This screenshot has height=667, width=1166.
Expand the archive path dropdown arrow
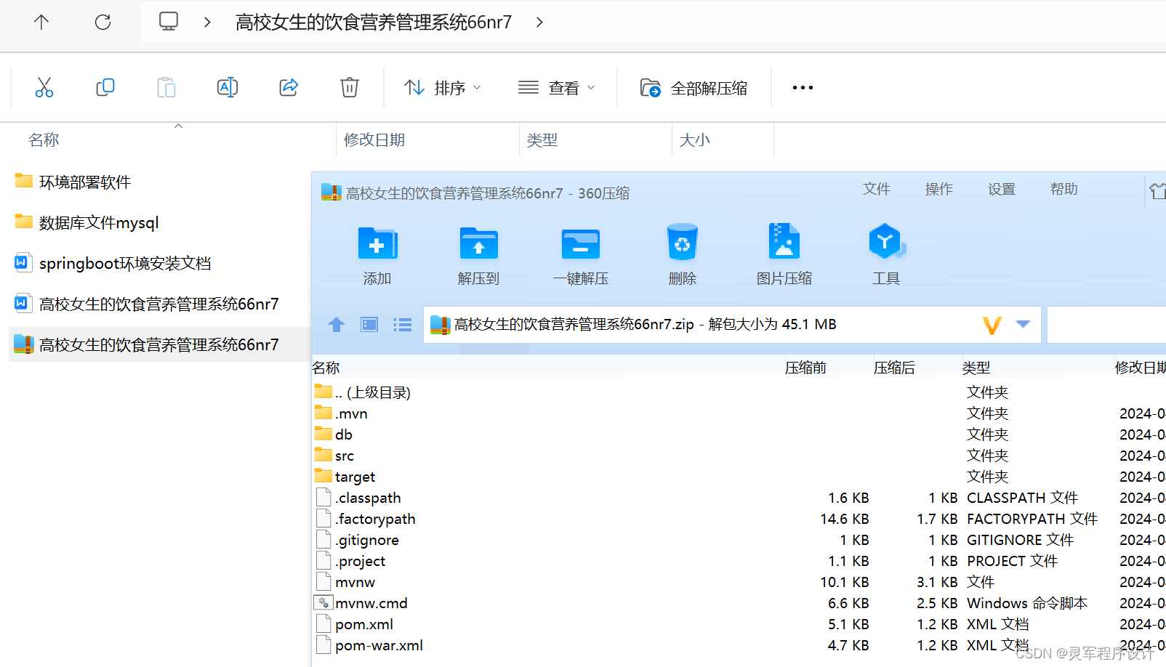click(1023, 324)
